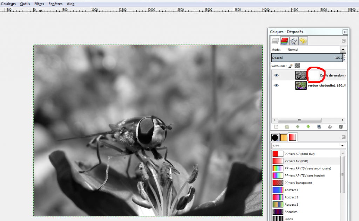Hide the 'Copie de verdon' layer
The width and height of the screenshot is (359, 221).
(x=276, y=75)
